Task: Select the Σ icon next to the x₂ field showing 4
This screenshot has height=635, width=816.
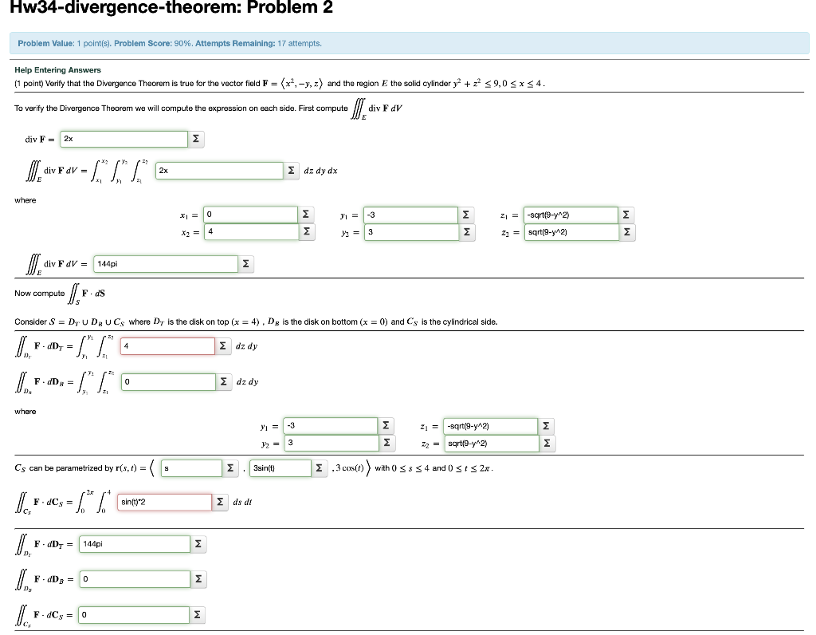Action: pyautogui.click(x=306, y=233)
